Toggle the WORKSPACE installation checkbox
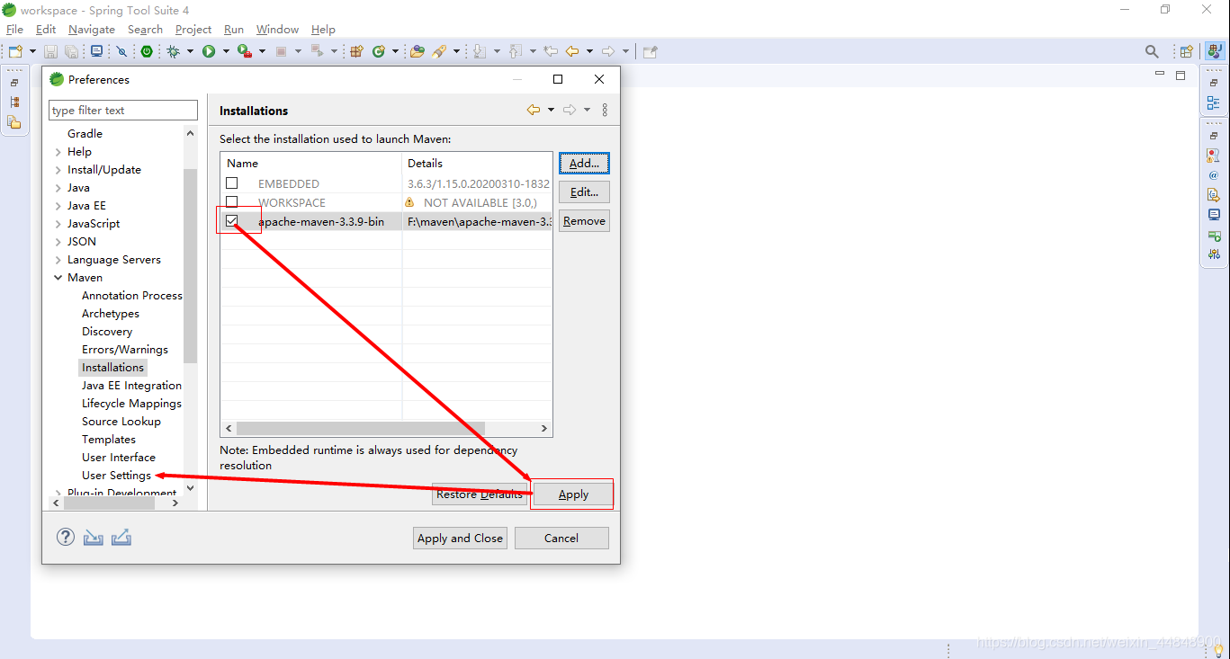Screen dimensions: 1230x659 coord(232,202)
